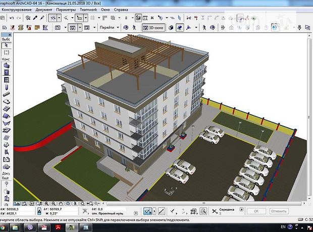
Task: Expand the selection method flyout arrow
Action: click(x=154, y=211)
